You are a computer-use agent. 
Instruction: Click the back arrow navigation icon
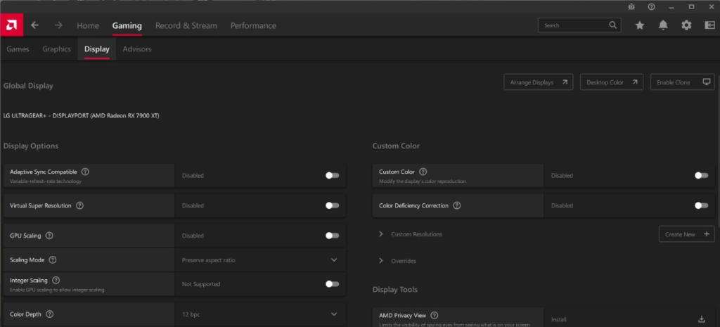tap(35, 25)
